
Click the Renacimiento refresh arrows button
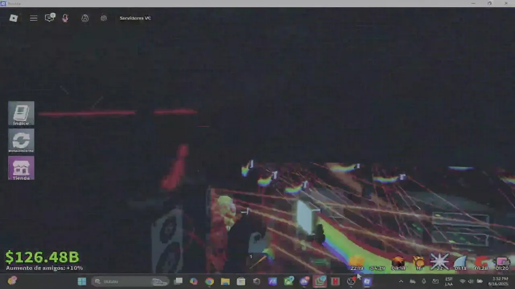21,141
